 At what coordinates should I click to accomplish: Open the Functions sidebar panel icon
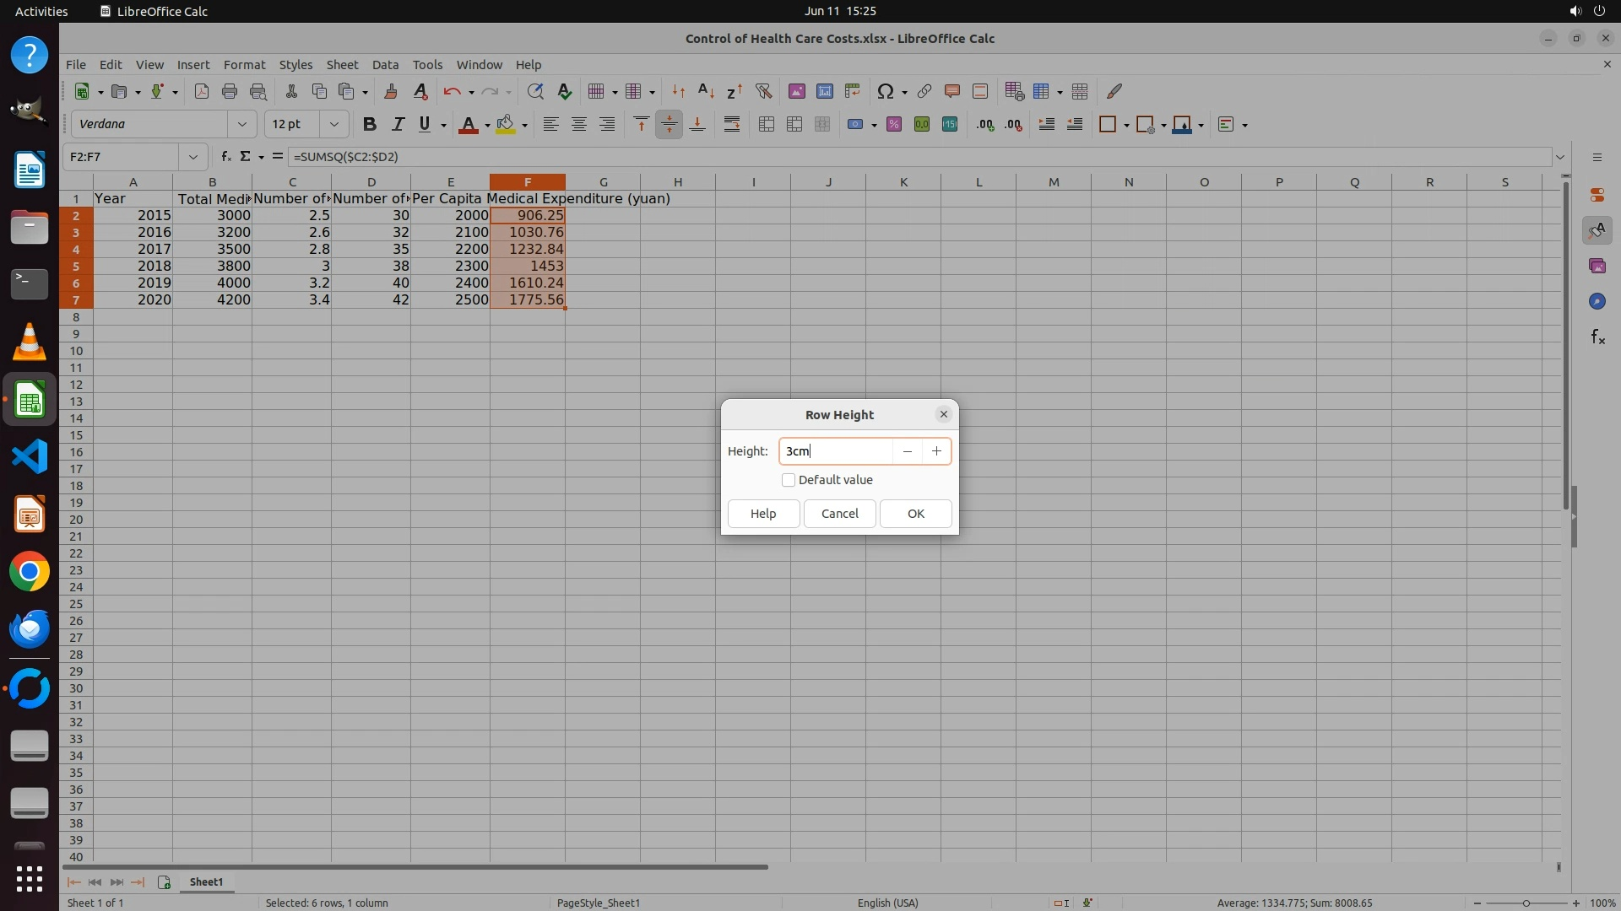pos(1597,337)
